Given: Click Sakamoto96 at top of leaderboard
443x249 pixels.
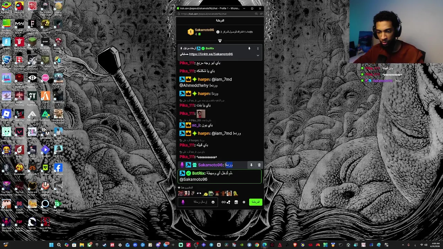Looking at the screenshot, I should pyautogui.click(x=204, y=30).
